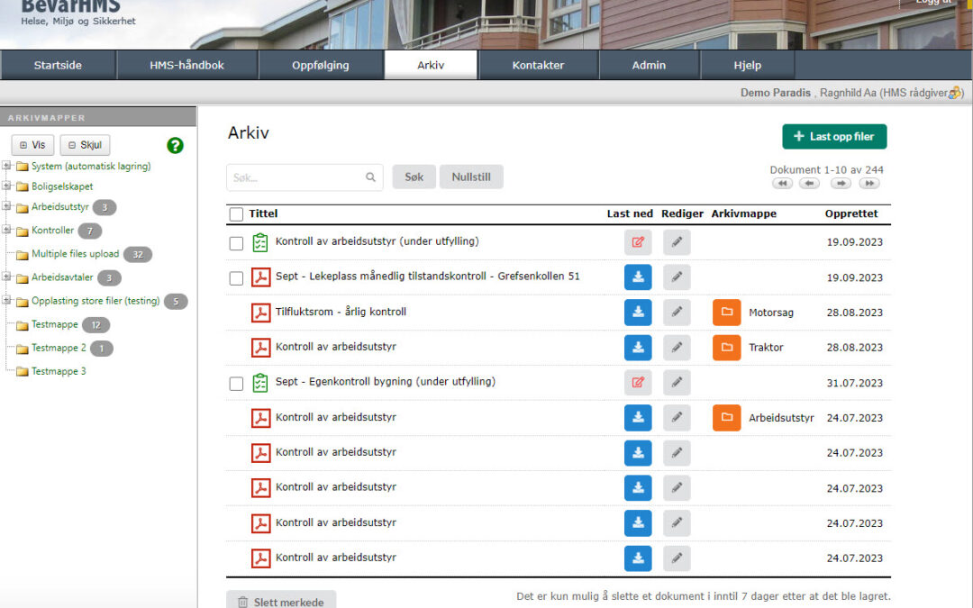Expand the Boligselskapet folder node

pos(7,186)
